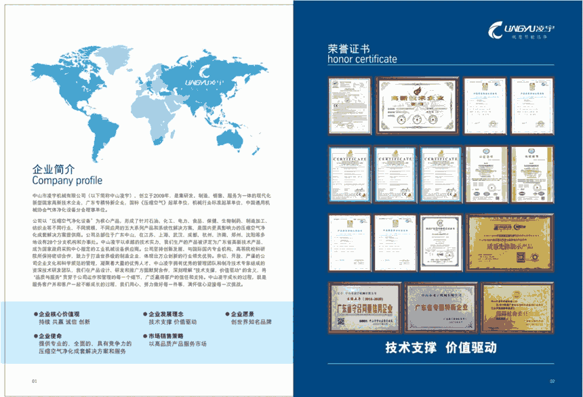Click the 荣誉证书 heading
This screenshot has height=397, width=583.
point(348,49)
